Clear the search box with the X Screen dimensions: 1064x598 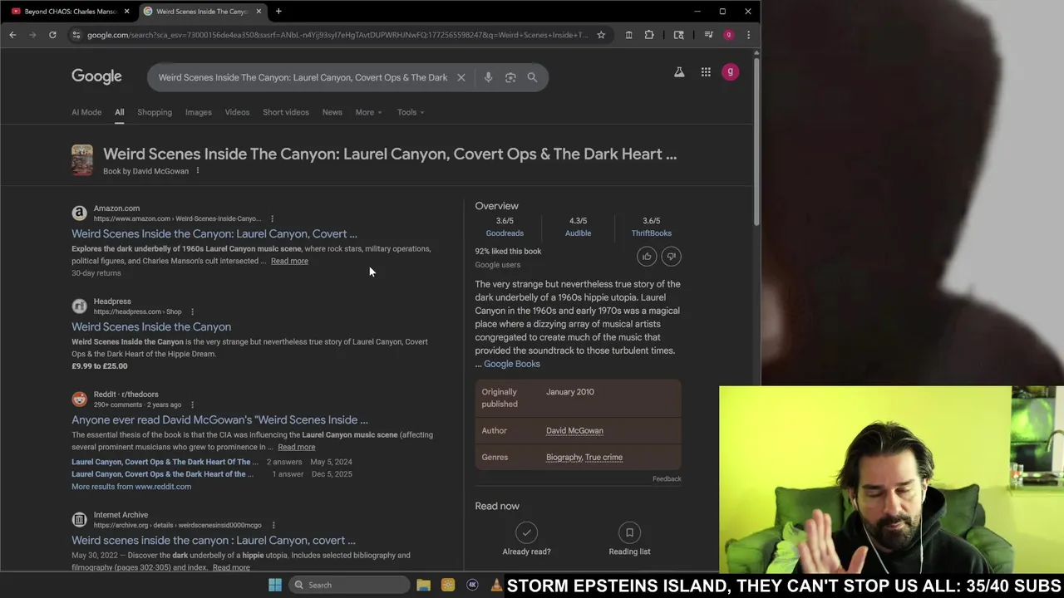[x=461, y=77]
